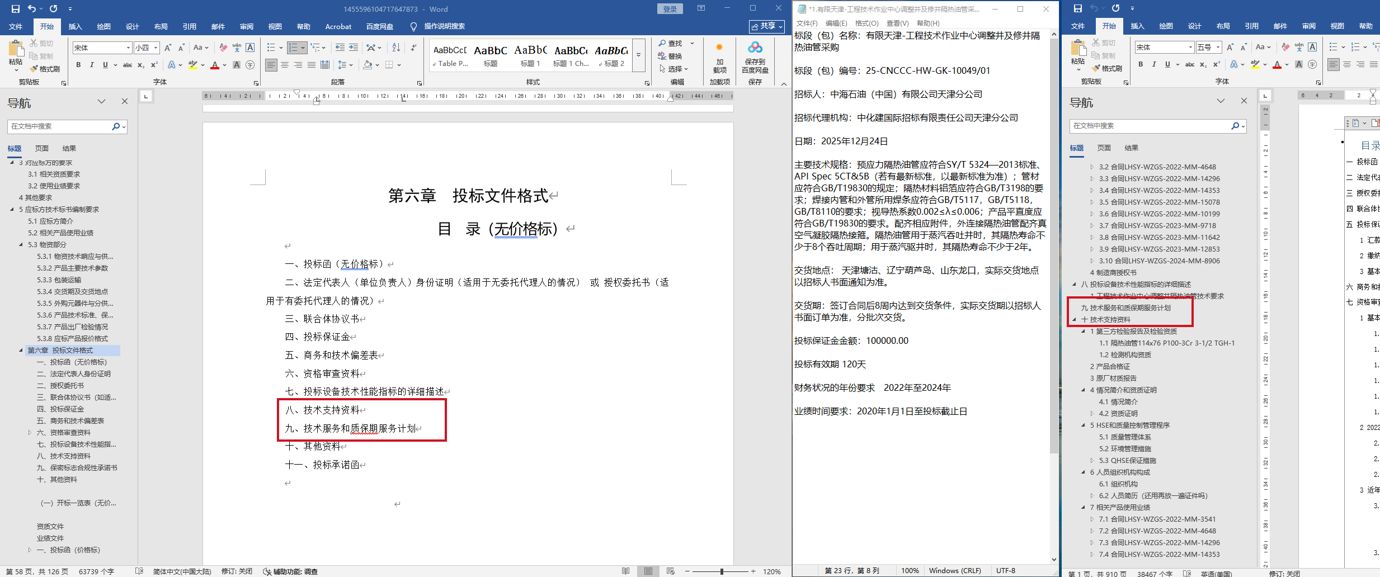
Task: Open the 插入 tab in left Word
Action: (x=75, y=26)
